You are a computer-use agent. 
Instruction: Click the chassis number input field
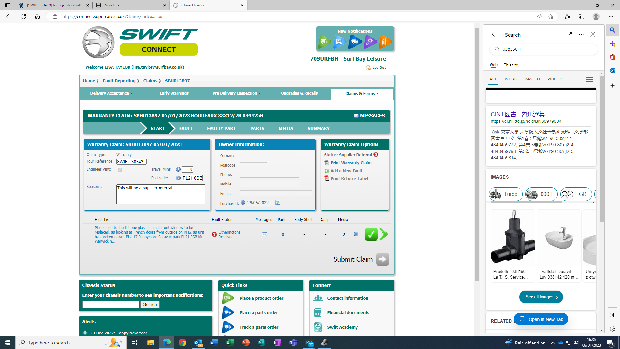point(111,305)
